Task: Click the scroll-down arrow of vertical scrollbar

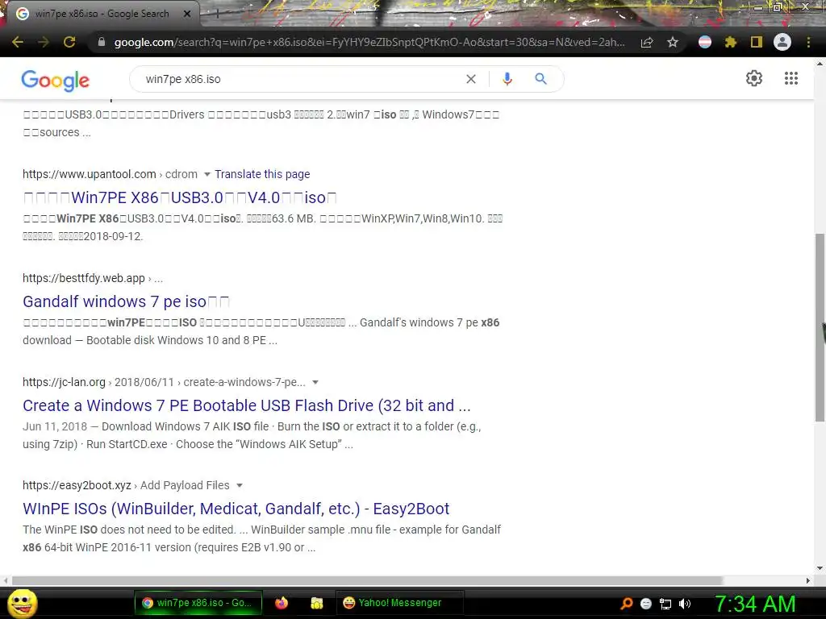Action: coord(820,568)
